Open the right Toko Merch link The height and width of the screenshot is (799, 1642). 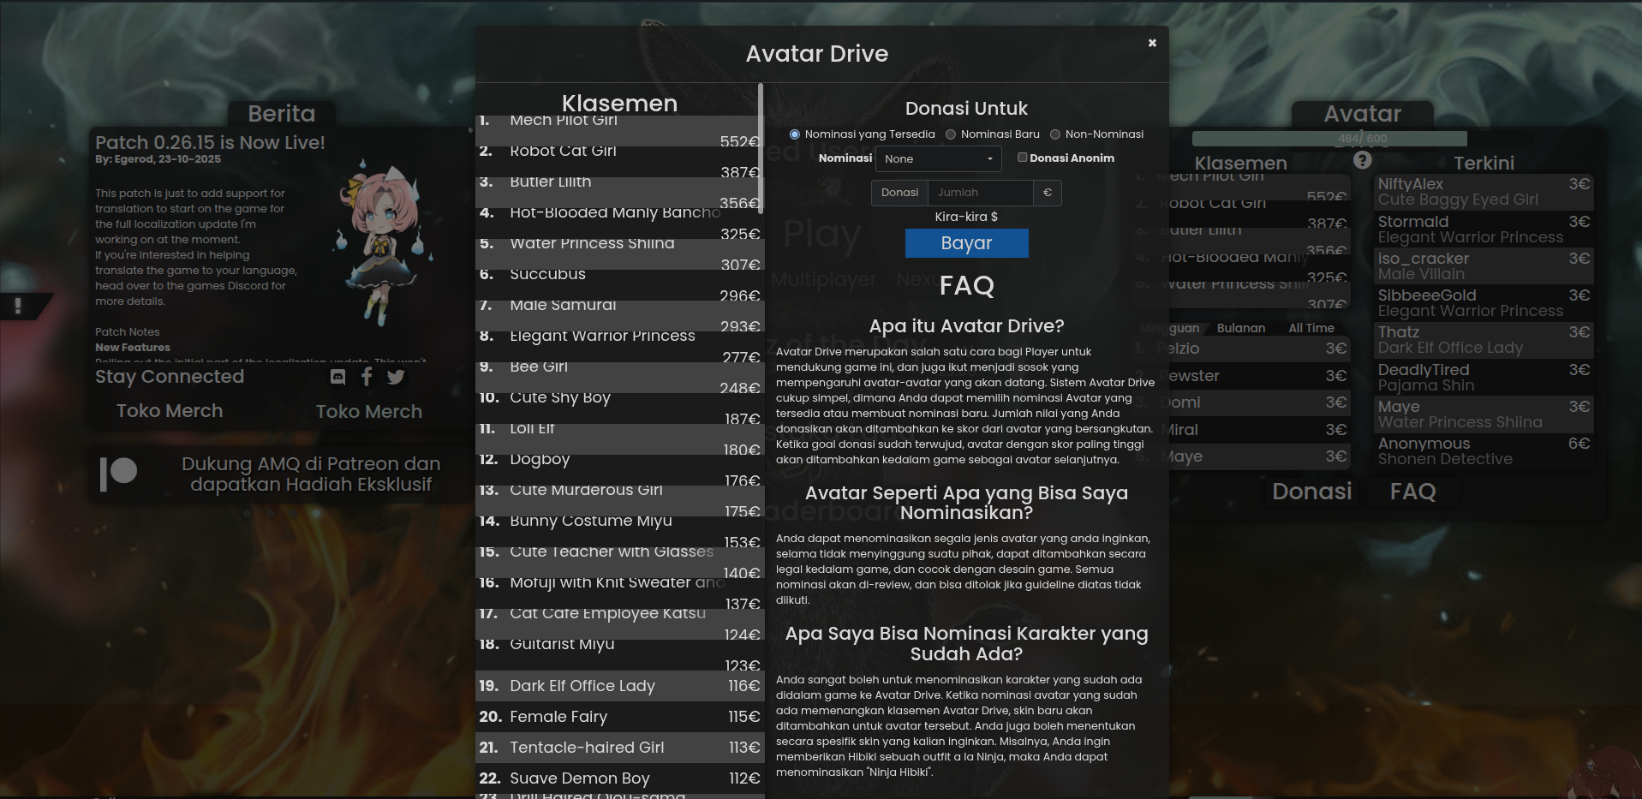coord(369,412)
